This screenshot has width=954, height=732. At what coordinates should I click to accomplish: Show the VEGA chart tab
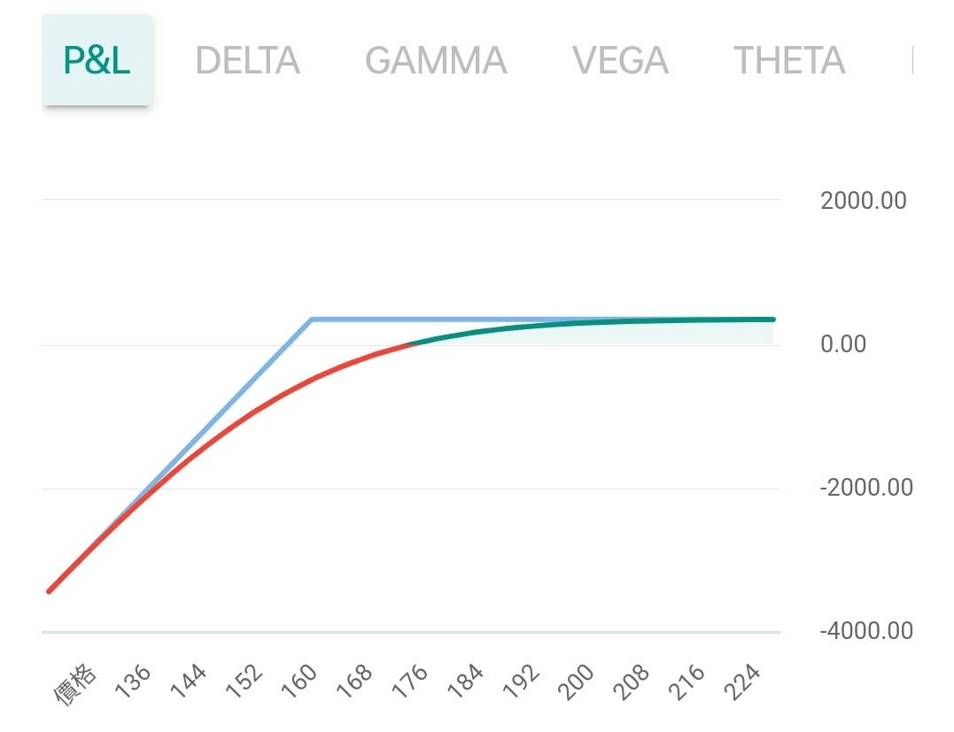coord(620,60)
